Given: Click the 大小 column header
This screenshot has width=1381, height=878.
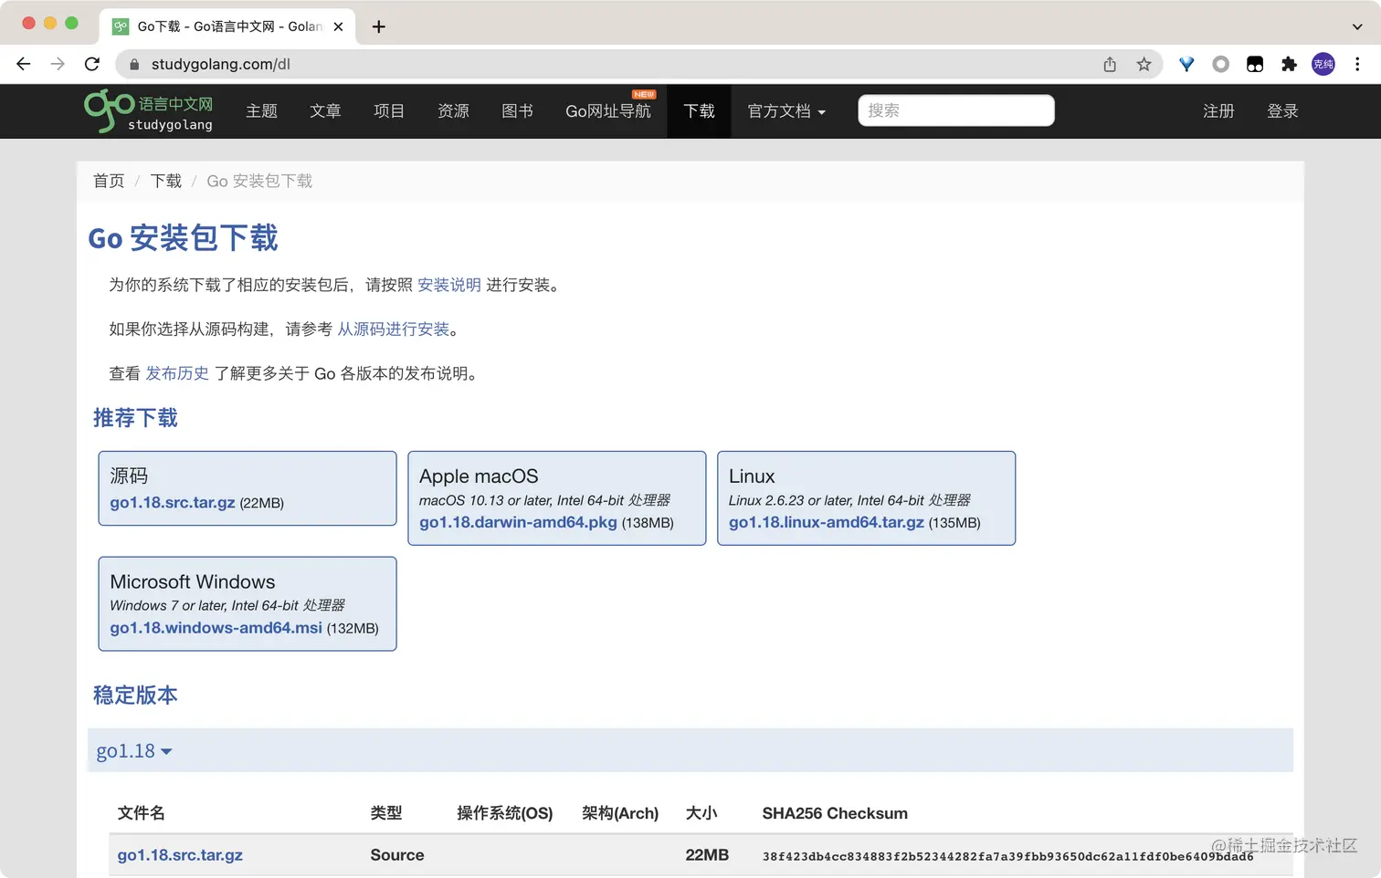Looking at the screenshot, I should 701,813.
